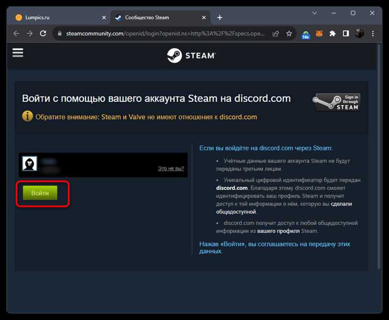389x320 pixels.
Task: Reload the Steam login page
Action: (x=43, y=34)
